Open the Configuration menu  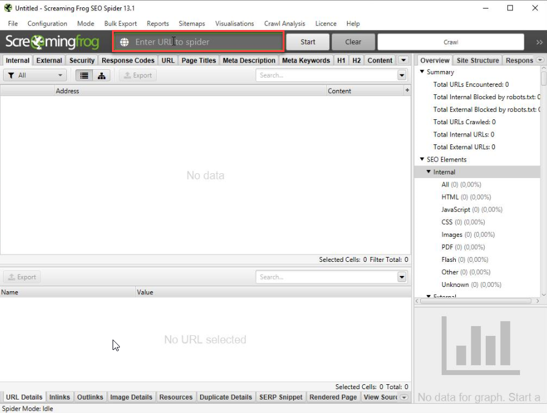click(47, 23)
